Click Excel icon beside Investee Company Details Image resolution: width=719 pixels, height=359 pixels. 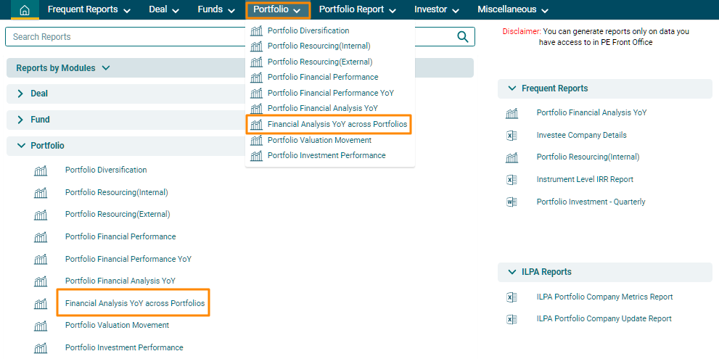(x=511, y=136)
